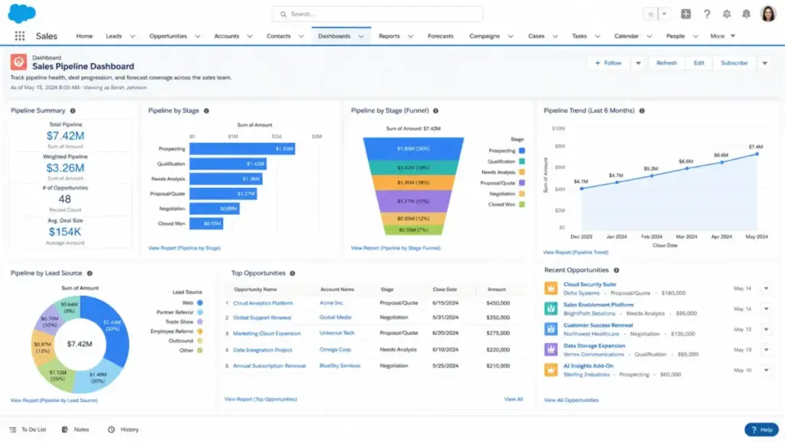
Task: Expand the Leads tab dropdown
Action: coord(133,36)
